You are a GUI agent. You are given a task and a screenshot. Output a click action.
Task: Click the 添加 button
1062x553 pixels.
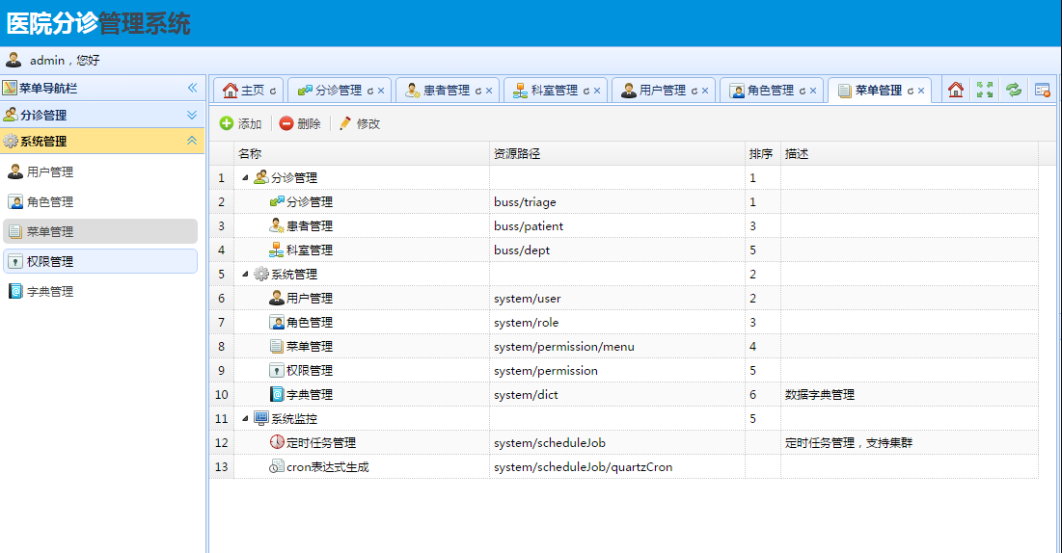click(x=240, y=123)
